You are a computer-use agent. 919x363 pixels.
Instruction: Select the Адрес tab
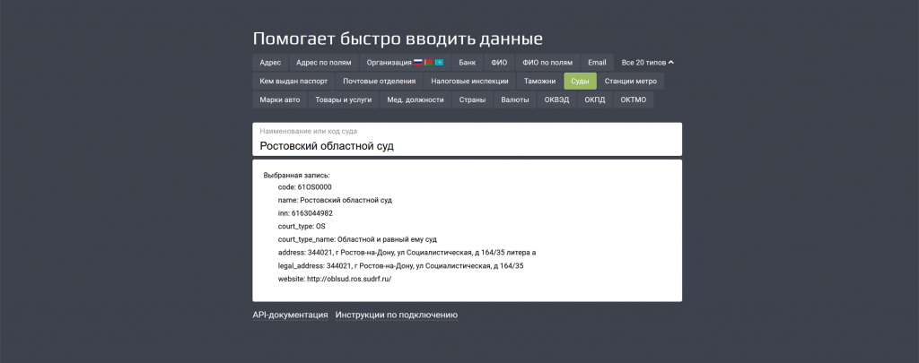(270, 63)
